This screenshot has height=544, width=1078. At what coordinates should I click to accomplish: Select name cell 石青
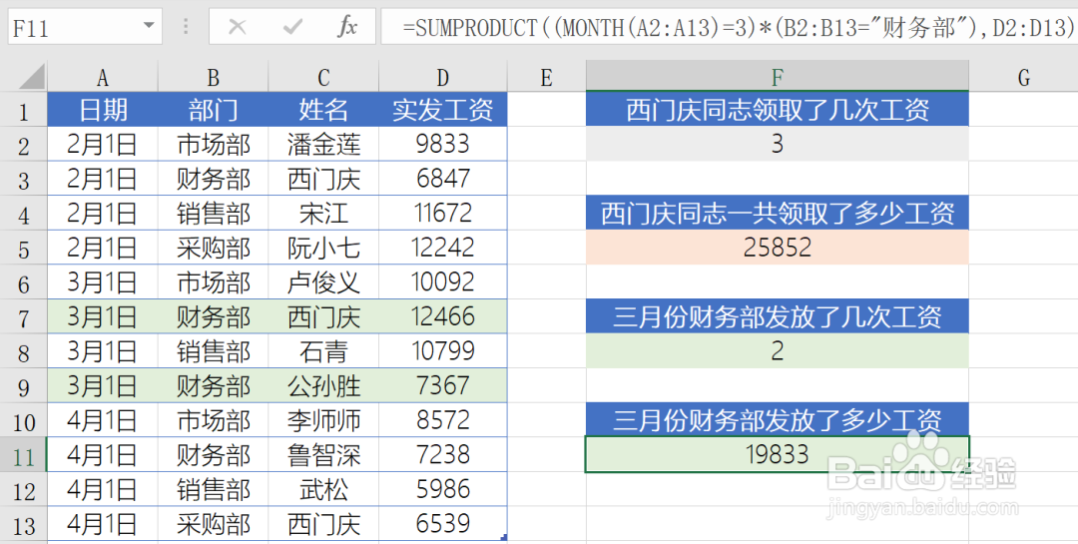[323, 351]
